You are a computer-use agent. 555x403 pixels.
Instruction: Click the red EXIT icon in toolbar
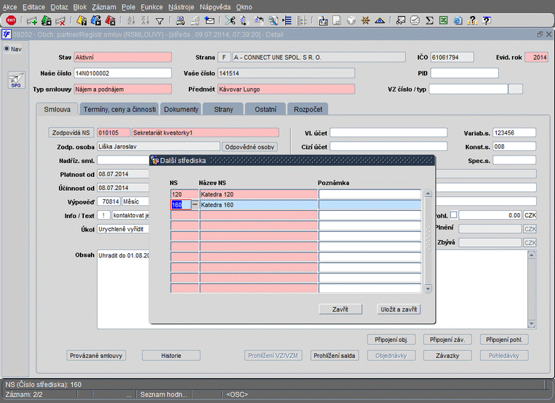(11, 21)
